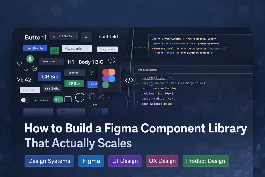This screenshot has width=265, height=177.
Task: Click the green double-chevron expand icon
Action: point(54,51)
